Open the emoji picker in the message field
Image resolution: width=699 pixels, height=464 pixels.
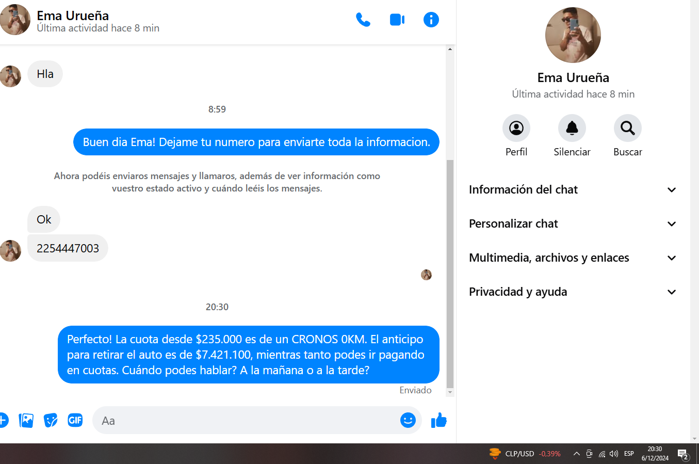(408, 420)
